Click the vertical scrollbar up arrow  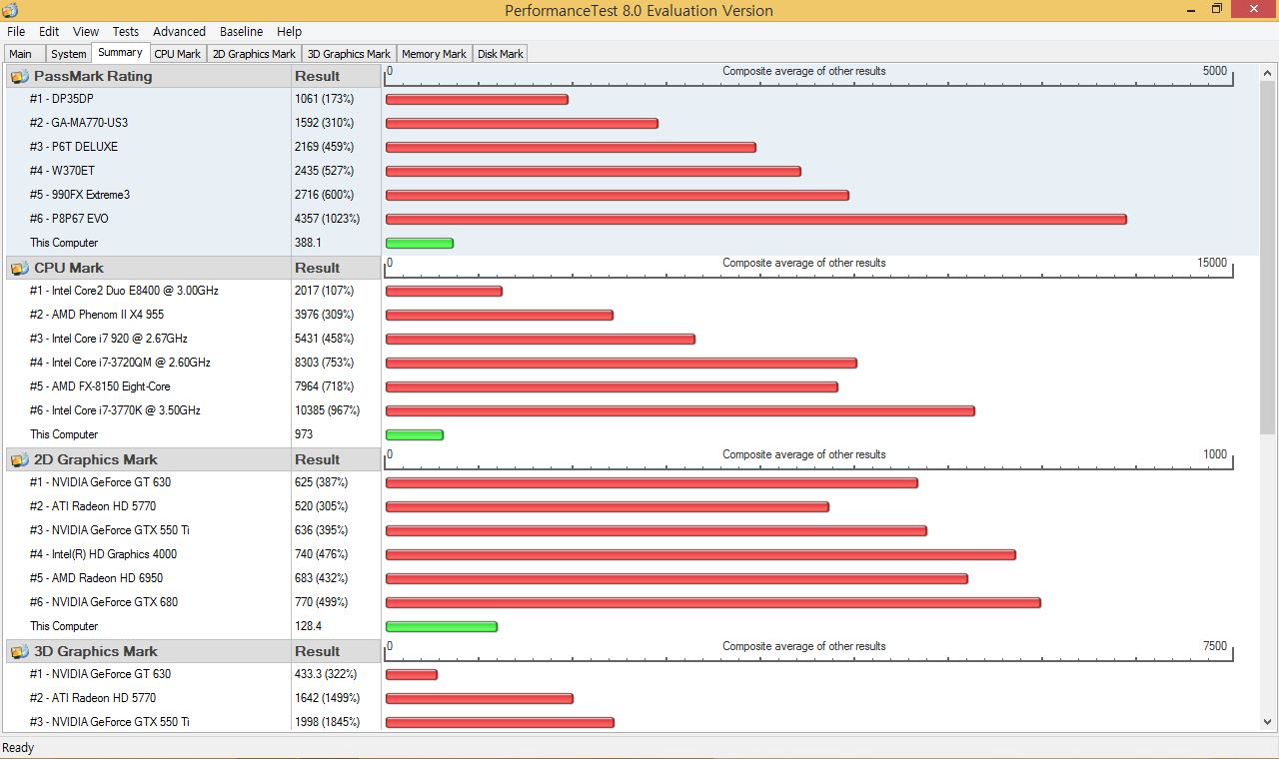point(1267,73)
